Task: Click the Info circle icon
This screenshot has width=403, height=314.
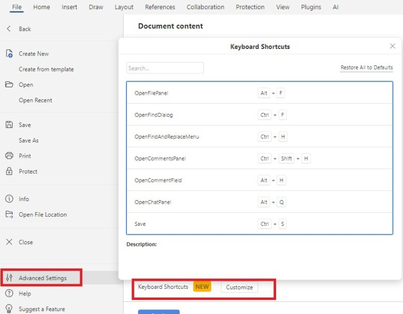Action: [x=9, y=199]
